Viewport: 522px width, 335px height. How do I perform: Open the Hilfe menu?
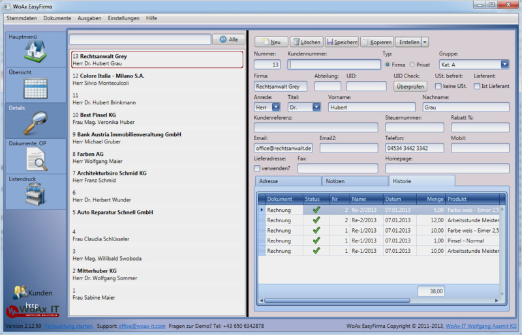tap(151, 18)
